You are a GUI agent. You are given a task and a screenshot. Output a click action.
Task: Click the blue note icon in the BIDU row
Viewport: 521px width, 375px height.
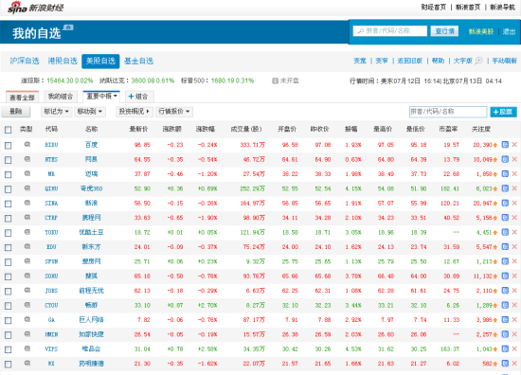pyautogui.click(x=505, y=145)
